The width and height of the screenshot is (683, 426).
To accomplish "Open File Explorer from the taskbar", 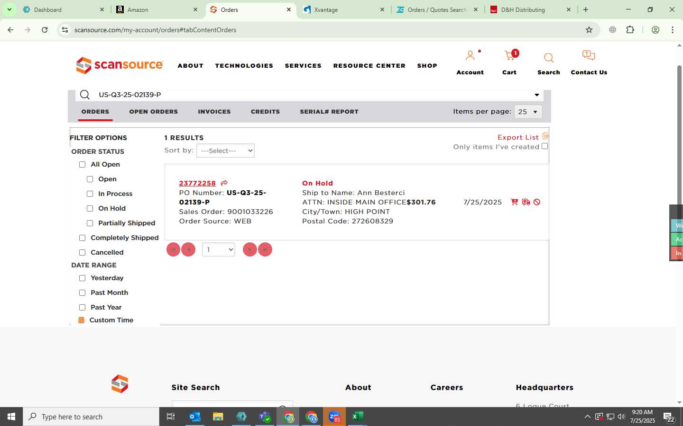I will pos(218,417).
